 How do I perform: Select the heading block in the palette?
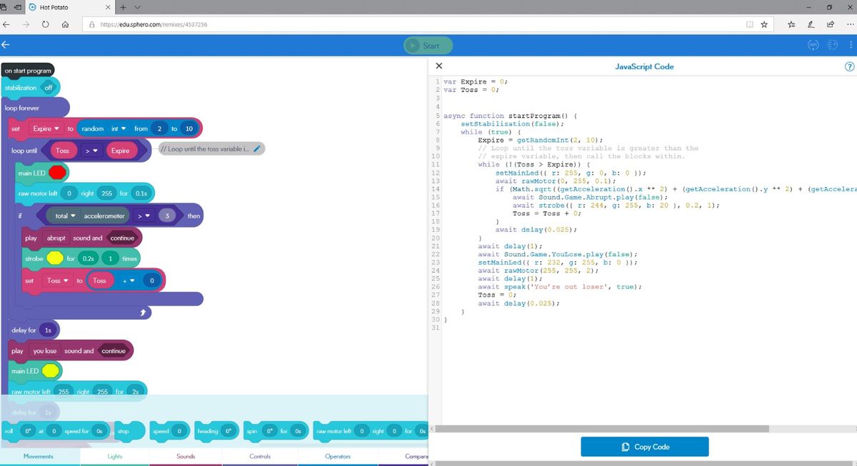click(216, 432)
